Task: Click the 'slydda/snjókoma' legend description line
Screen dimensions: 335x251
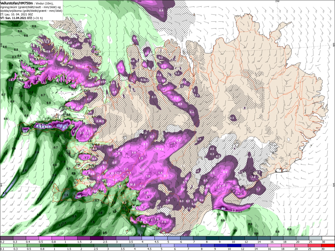Action: pyautogui.click(x=31, y=10)
